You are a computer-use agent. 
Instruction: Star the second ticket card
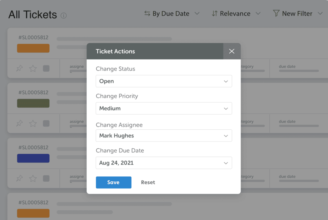33,123
